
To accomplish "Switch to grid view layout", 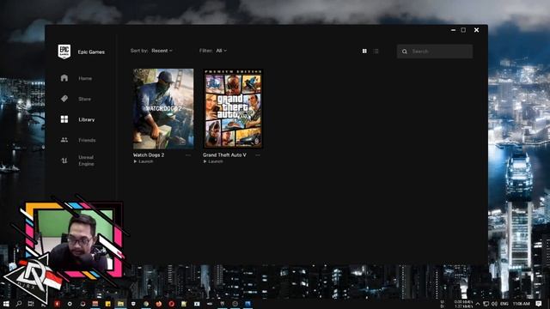I will pos(364,51).
